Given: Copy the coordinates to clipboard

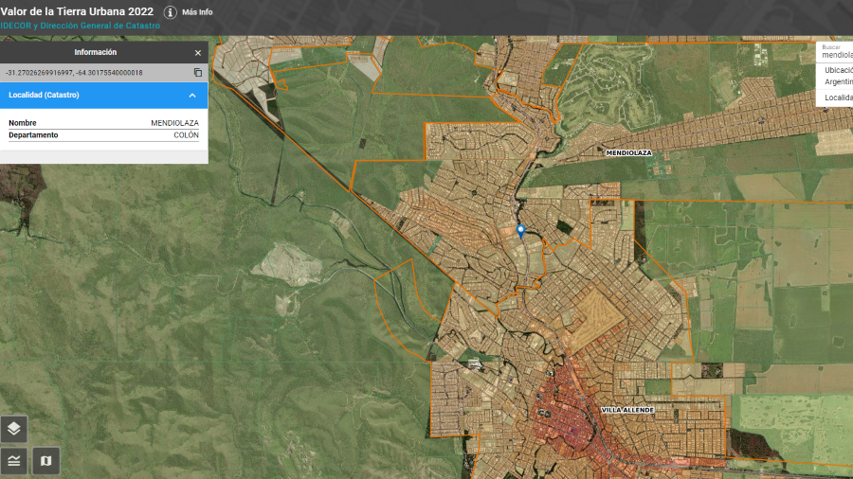Looking at the screenshot, I should (198, 73).
